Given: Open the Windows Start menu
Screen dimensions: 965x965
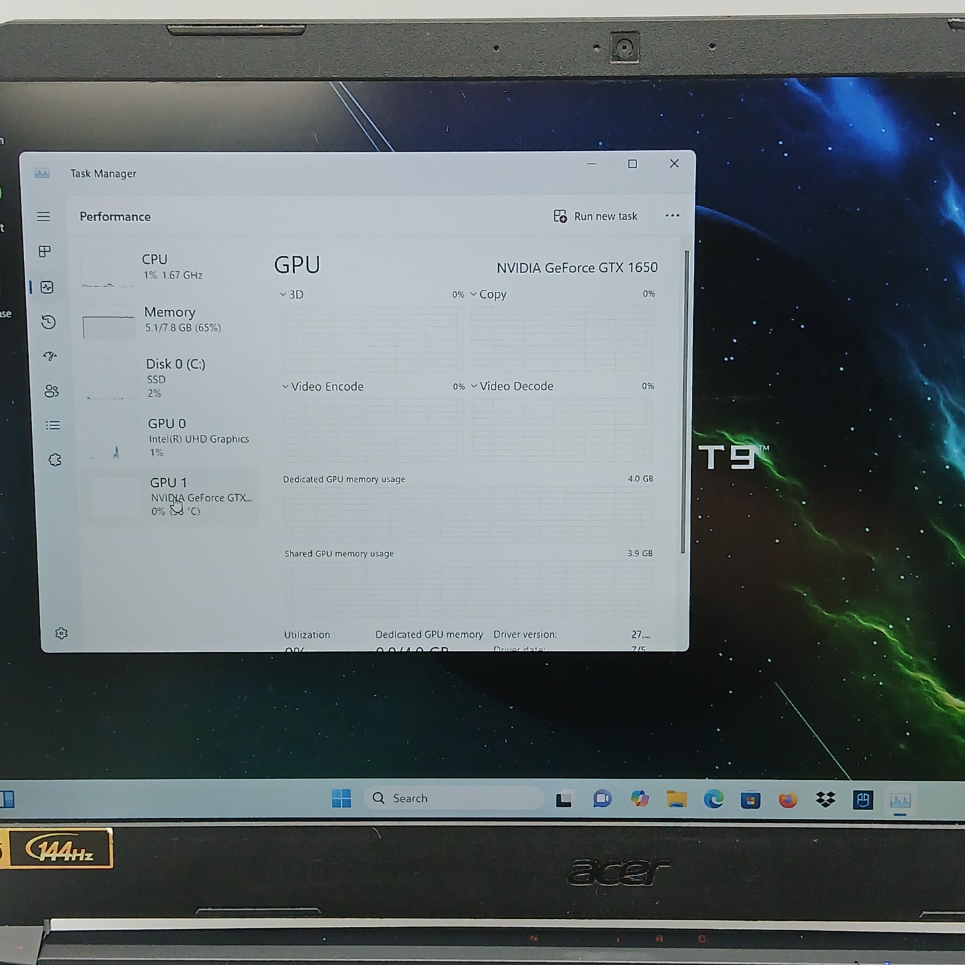Looking at the screenshot, I should [x=341, y=799].
